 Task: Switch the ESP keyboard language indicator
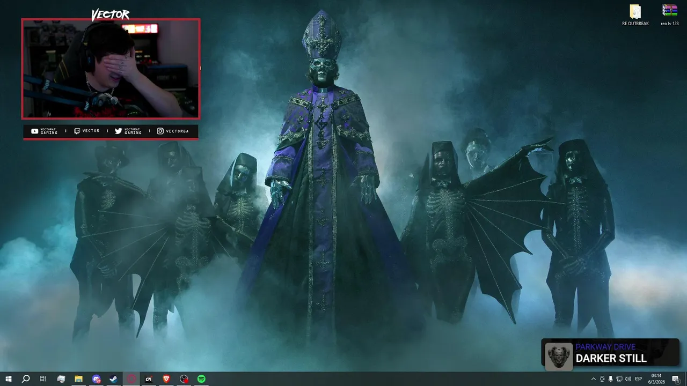(x=639, y=379)
